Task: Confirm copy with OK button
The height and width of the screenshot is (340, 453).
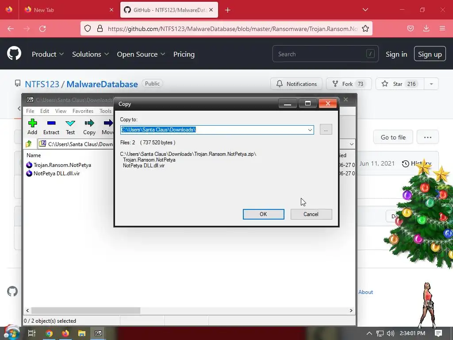Action: (264, 214)
